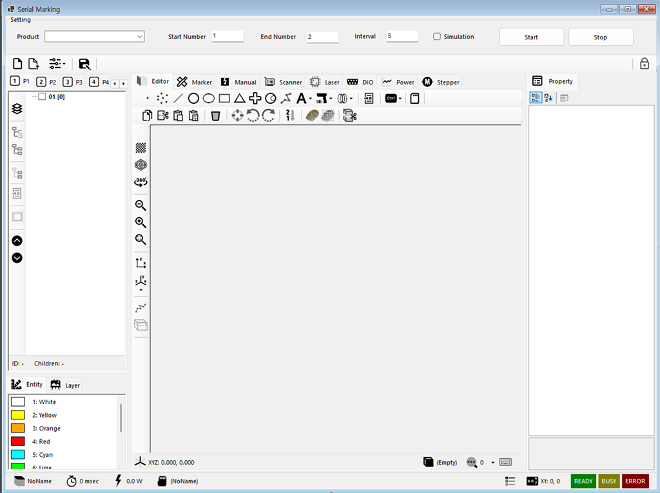Enable the Simulation checkbox
660x493 pixels.
(x=437, y=37)
